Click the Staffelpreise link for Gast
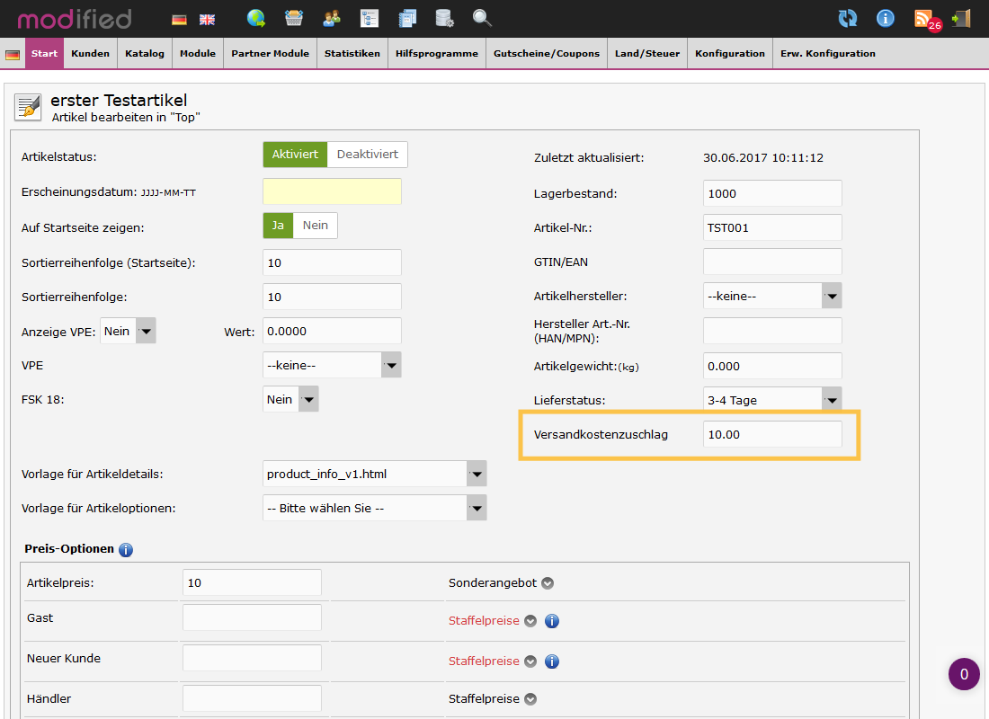The height and width of the screenshot is (719, 989). click(x=484, y=621)
